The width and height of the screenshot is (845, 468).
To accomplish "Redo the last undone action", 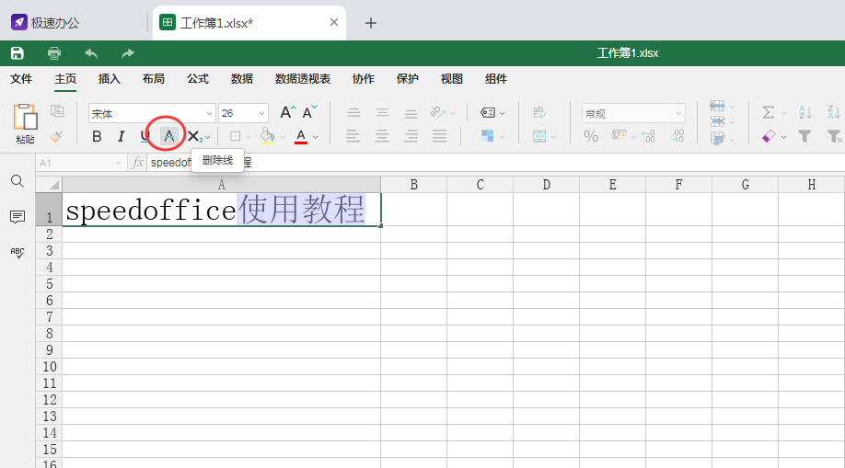I will [x=128, y=52].
